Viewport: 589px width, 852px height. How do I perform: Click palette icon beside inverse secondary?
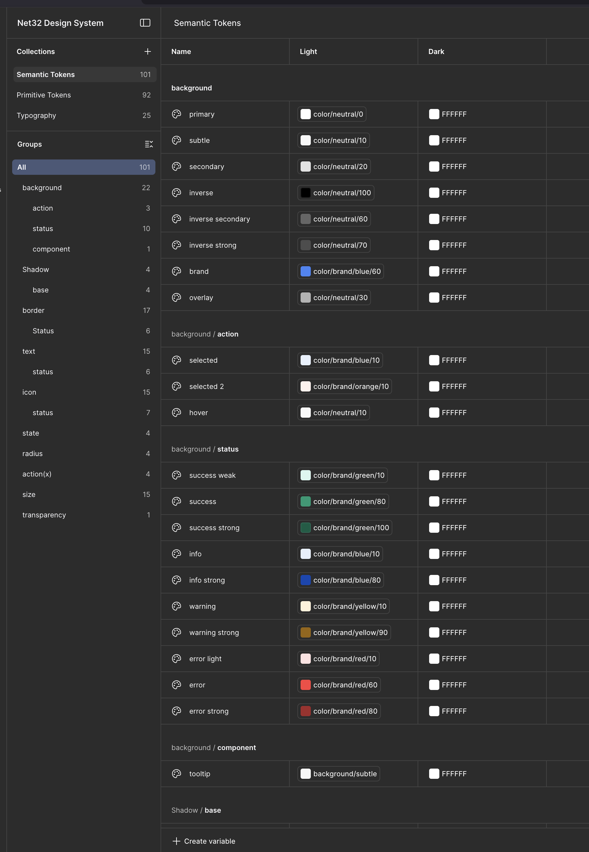click(177, 219)
